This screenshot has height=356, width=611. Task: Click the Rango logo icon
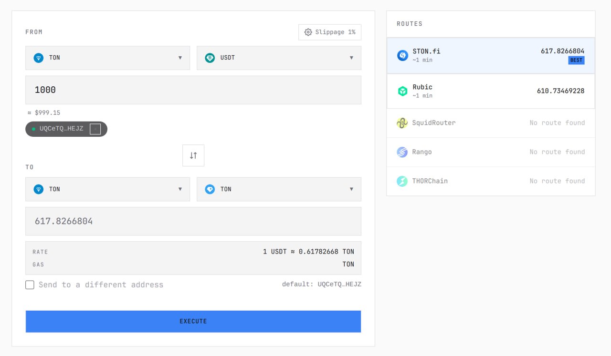402,152
